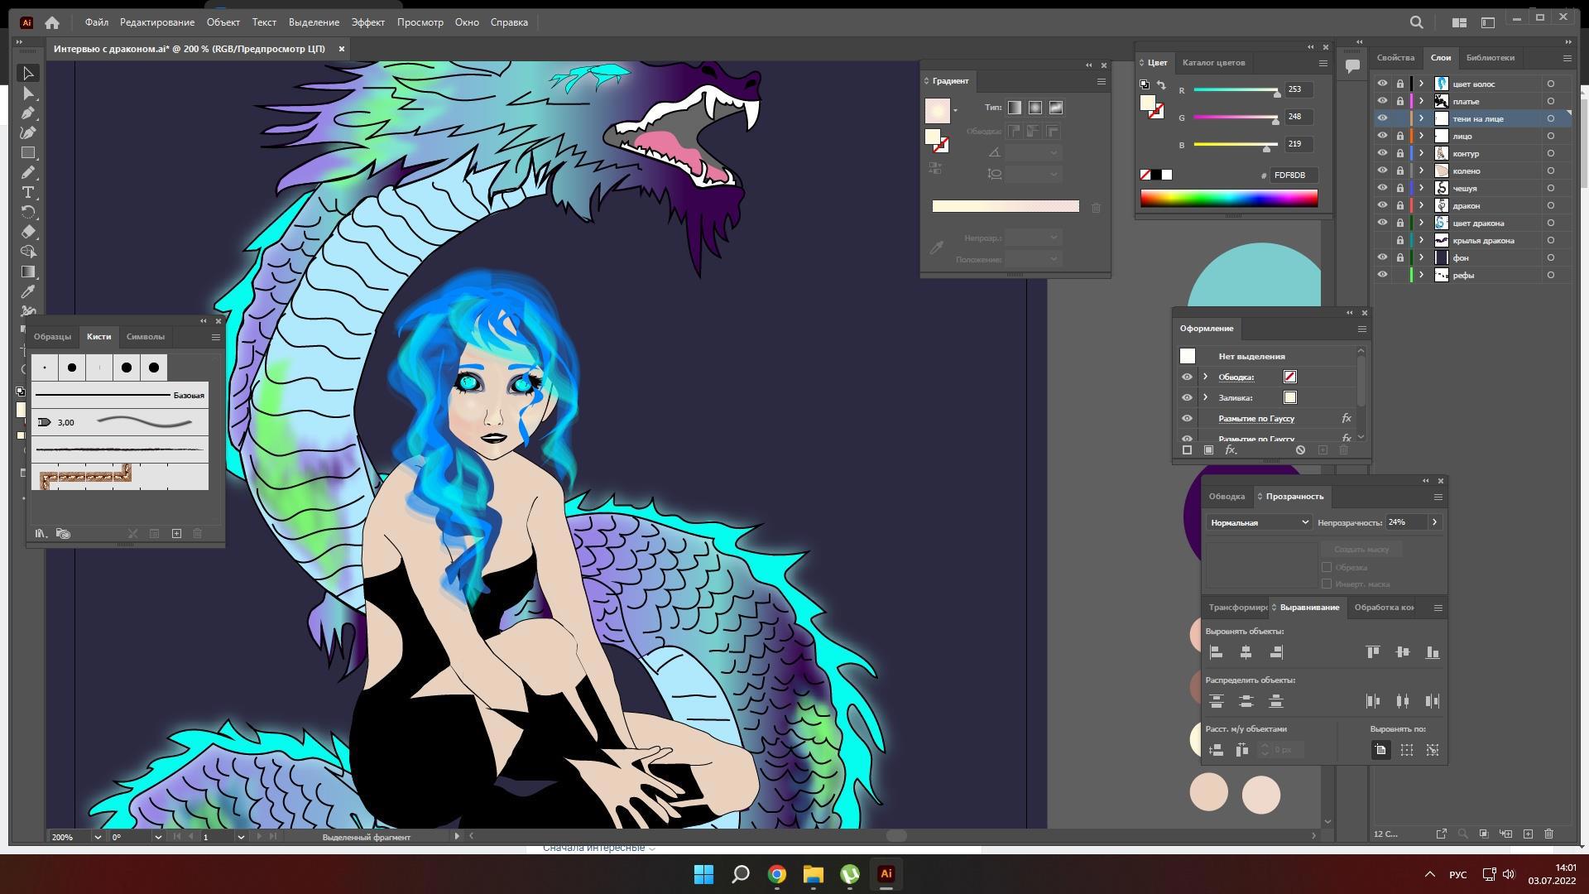The width and height of the screenshot is (1589, 894).
Task: Pick the Eyedropper tool
Action: [28, 291]
